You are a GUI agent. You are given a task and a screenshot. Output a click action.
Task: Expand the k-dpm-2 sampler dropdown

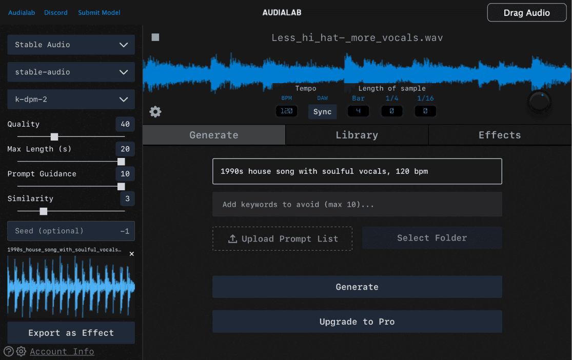(x=71, y=99)
